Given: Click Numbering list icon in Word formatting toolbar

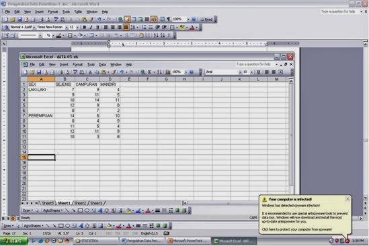Looking at the screenshot, I should pos(145,27).
